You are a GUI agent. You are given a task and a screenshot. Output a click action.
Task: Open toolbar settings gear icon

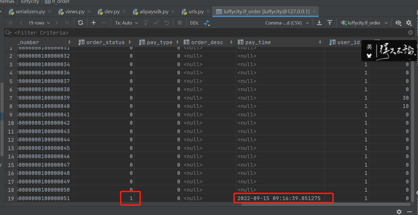point(409,23)
